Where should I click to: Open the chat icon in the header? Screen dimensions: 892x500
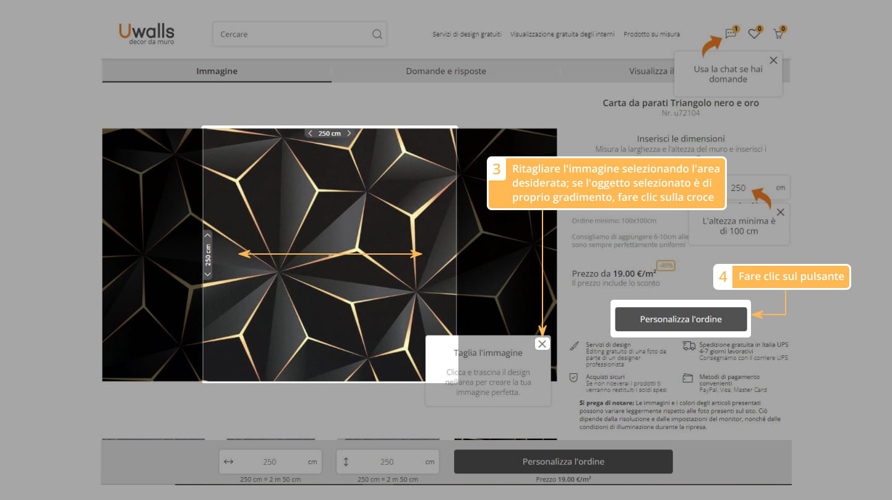point(731,34)
